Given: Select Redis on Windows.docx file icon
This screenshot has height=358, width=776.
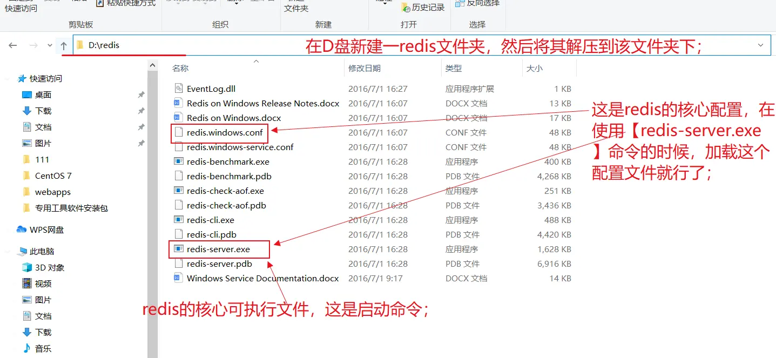Looking at the screenshot, I should pyautogui.click(x=179, y=118).
